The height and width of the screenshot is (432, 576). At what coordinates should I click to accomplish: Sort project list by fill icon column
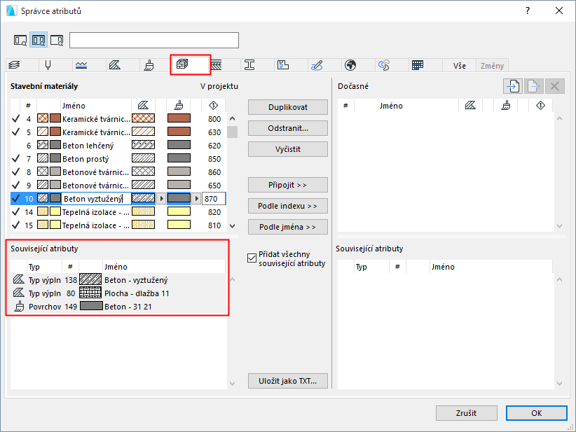(x=143, y=106)
